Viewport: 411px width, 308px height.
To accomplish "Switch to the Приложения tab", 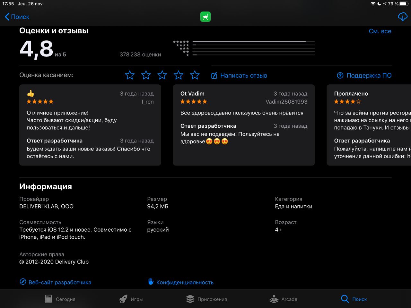I will coord(206,299).
